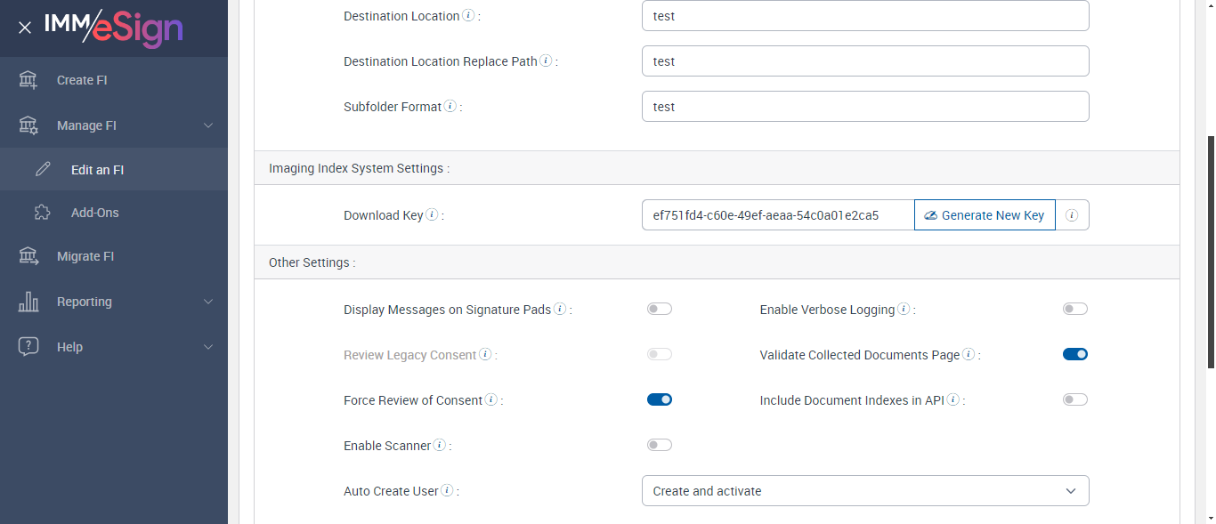Open the Add-Ons menu item

[x=95, y=213]
